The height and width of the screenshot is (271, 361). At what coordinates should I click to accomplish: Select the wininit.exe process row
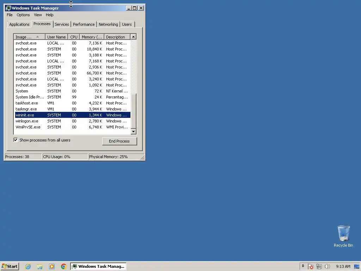73,115
